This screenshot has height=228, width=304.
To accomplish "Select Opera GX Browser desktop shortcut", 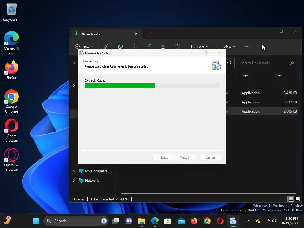I will click(x=12, y=159).
